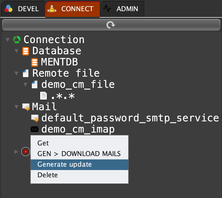Expand the node with red circle icon
222x198 pixels.
(x=16, y=152)
